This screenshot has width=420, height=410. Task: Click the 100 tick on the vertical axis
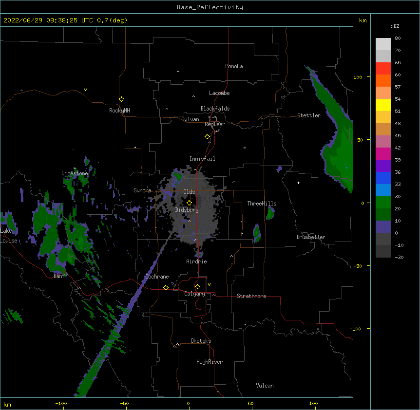click(x=358, y=77)
